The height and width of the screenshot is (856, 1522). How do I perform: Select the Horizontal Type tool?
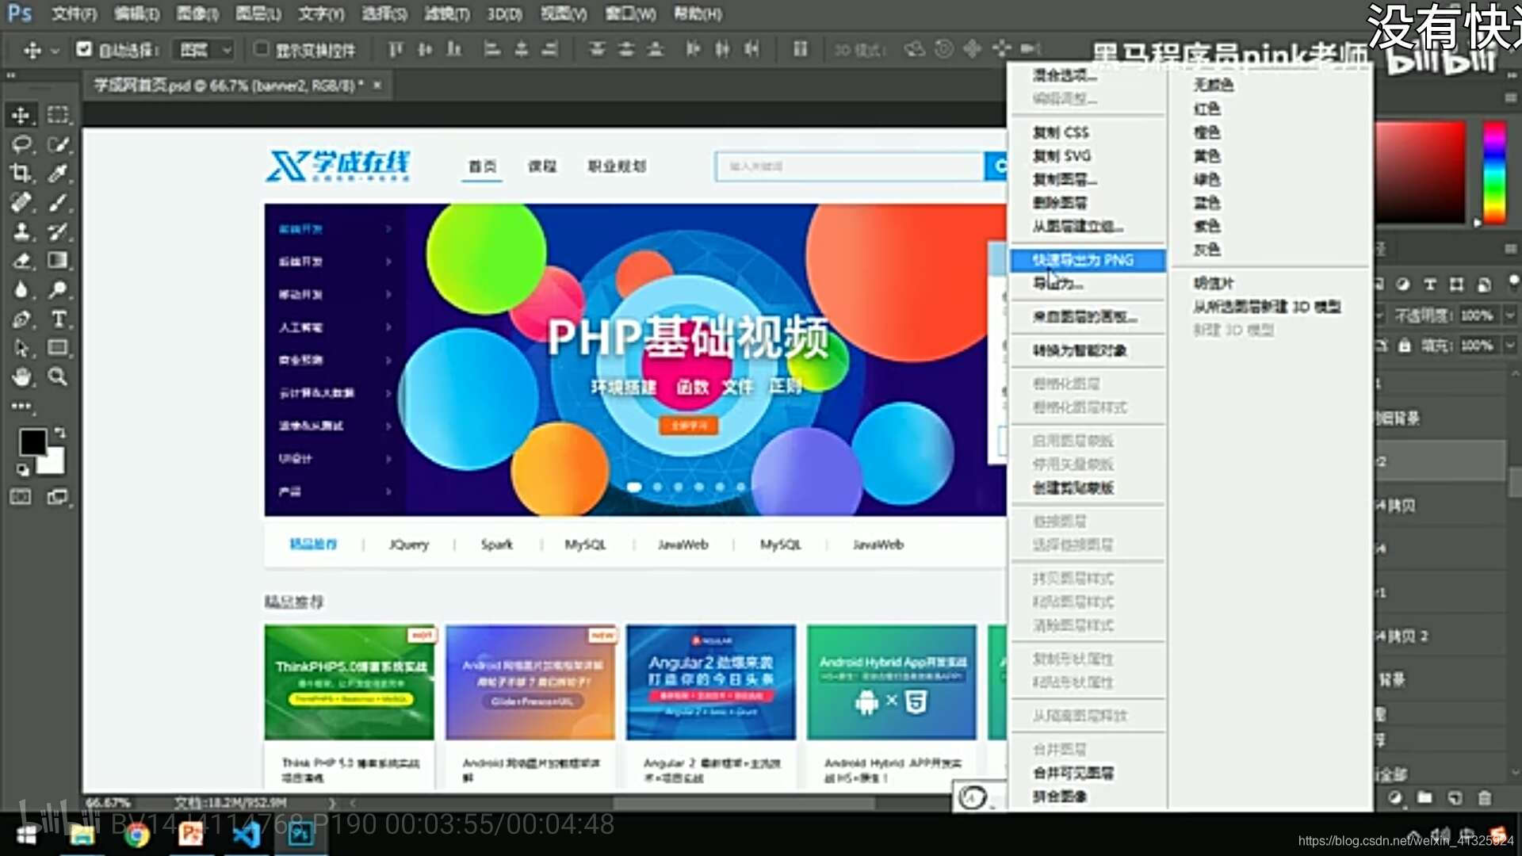[58, 319]
